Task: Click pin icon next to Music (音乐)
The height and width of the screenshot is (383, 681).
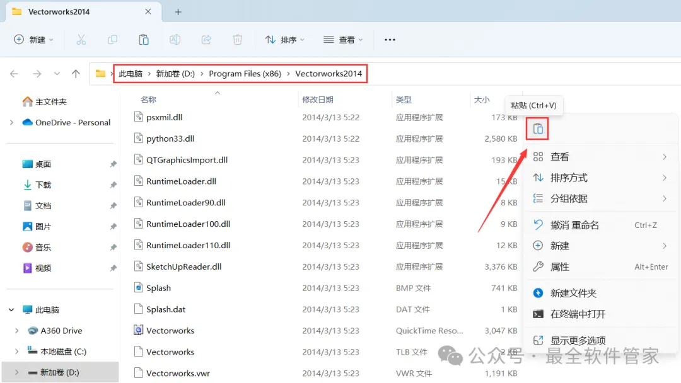Action: click(113, 247)
